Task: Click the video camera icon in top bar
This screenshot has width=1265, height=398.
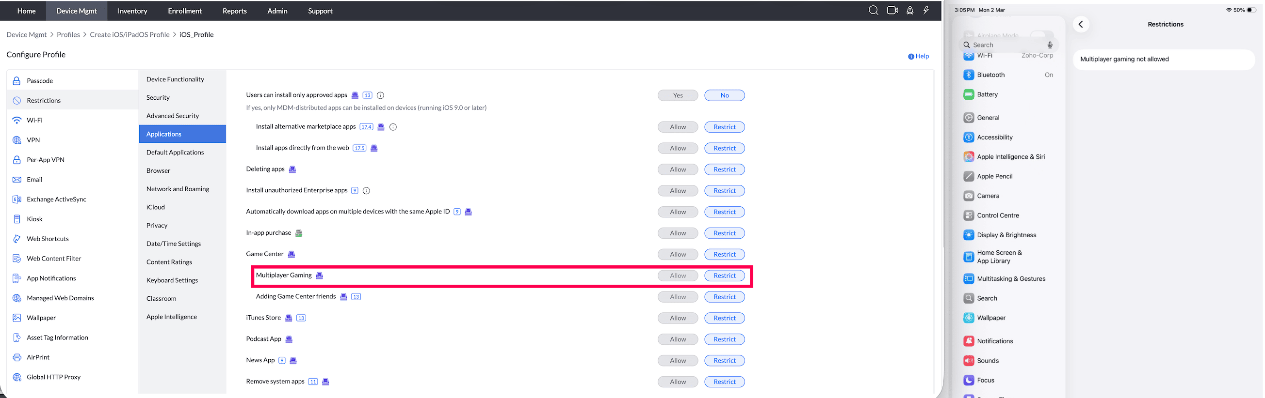Action: pos(892,10)
